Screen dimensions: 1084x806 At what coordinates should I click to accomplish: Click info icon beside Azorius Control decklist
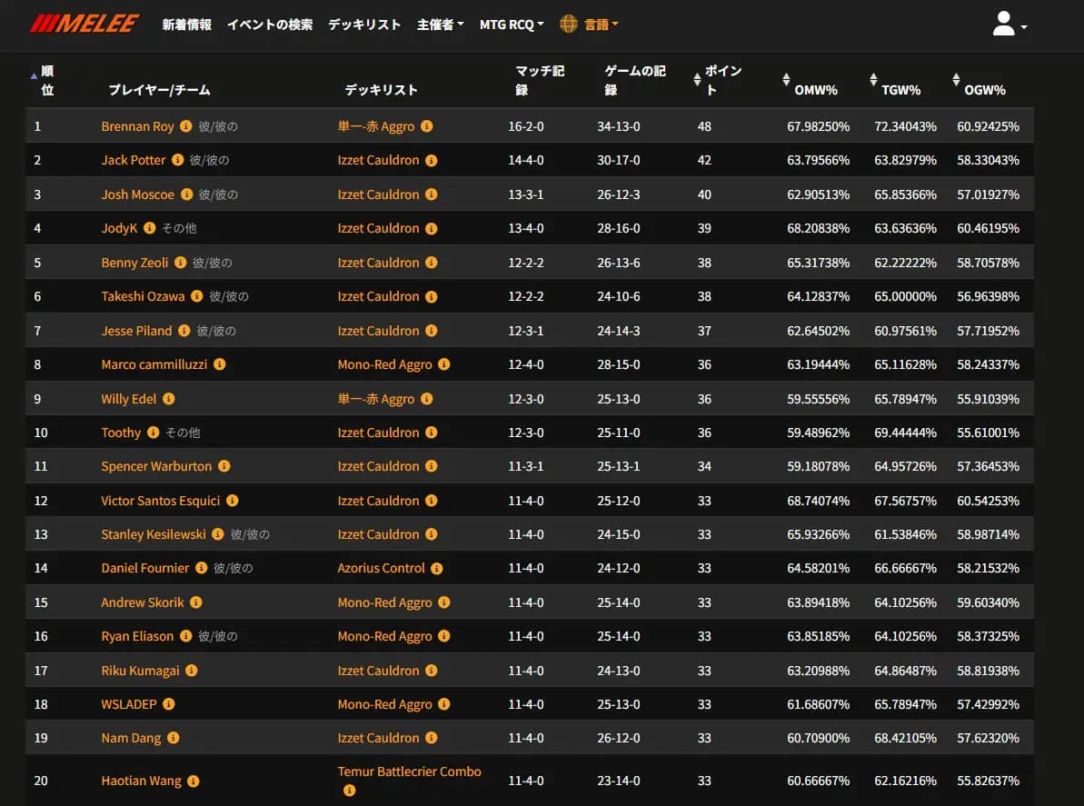point(437,569)
